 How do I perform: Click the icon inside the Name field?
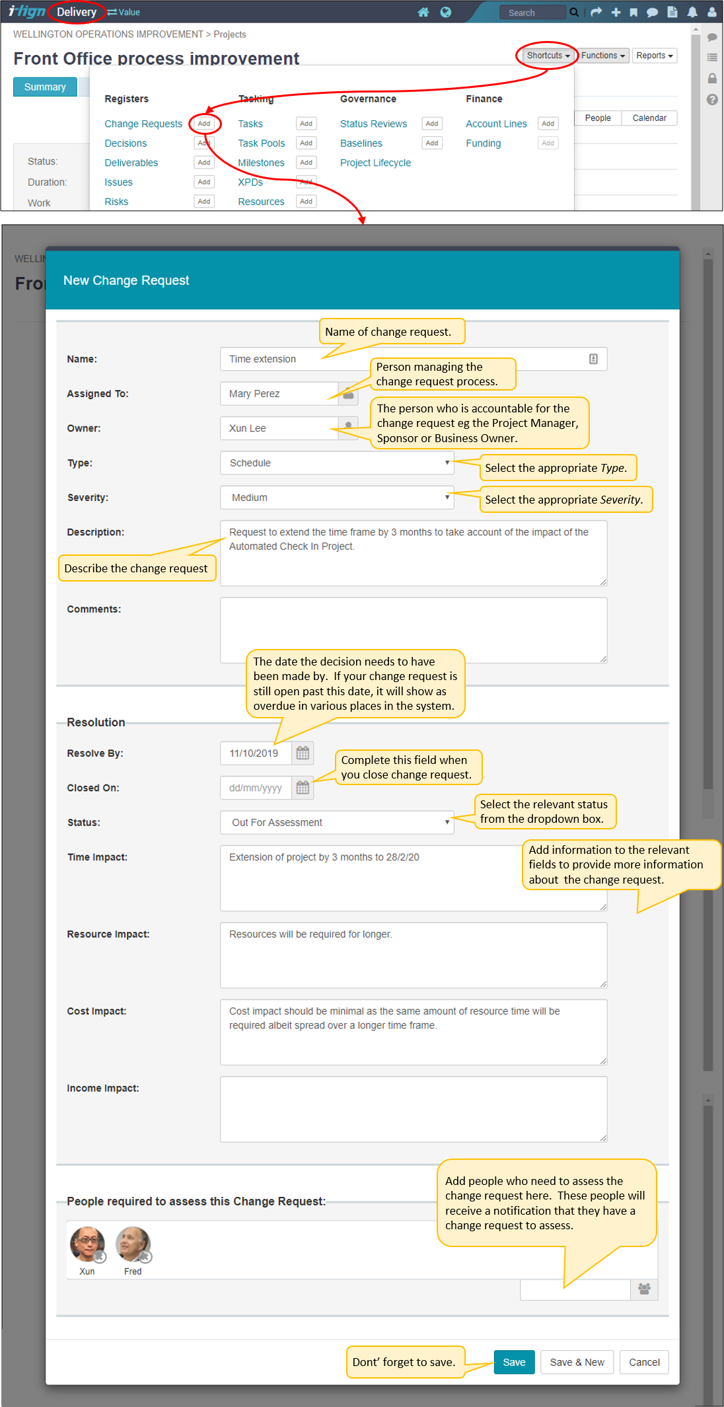(593, 359)
